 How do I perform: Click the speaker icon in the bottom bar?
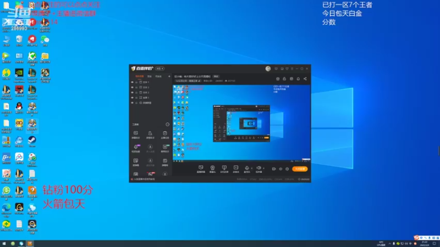(x=258, y=169)
